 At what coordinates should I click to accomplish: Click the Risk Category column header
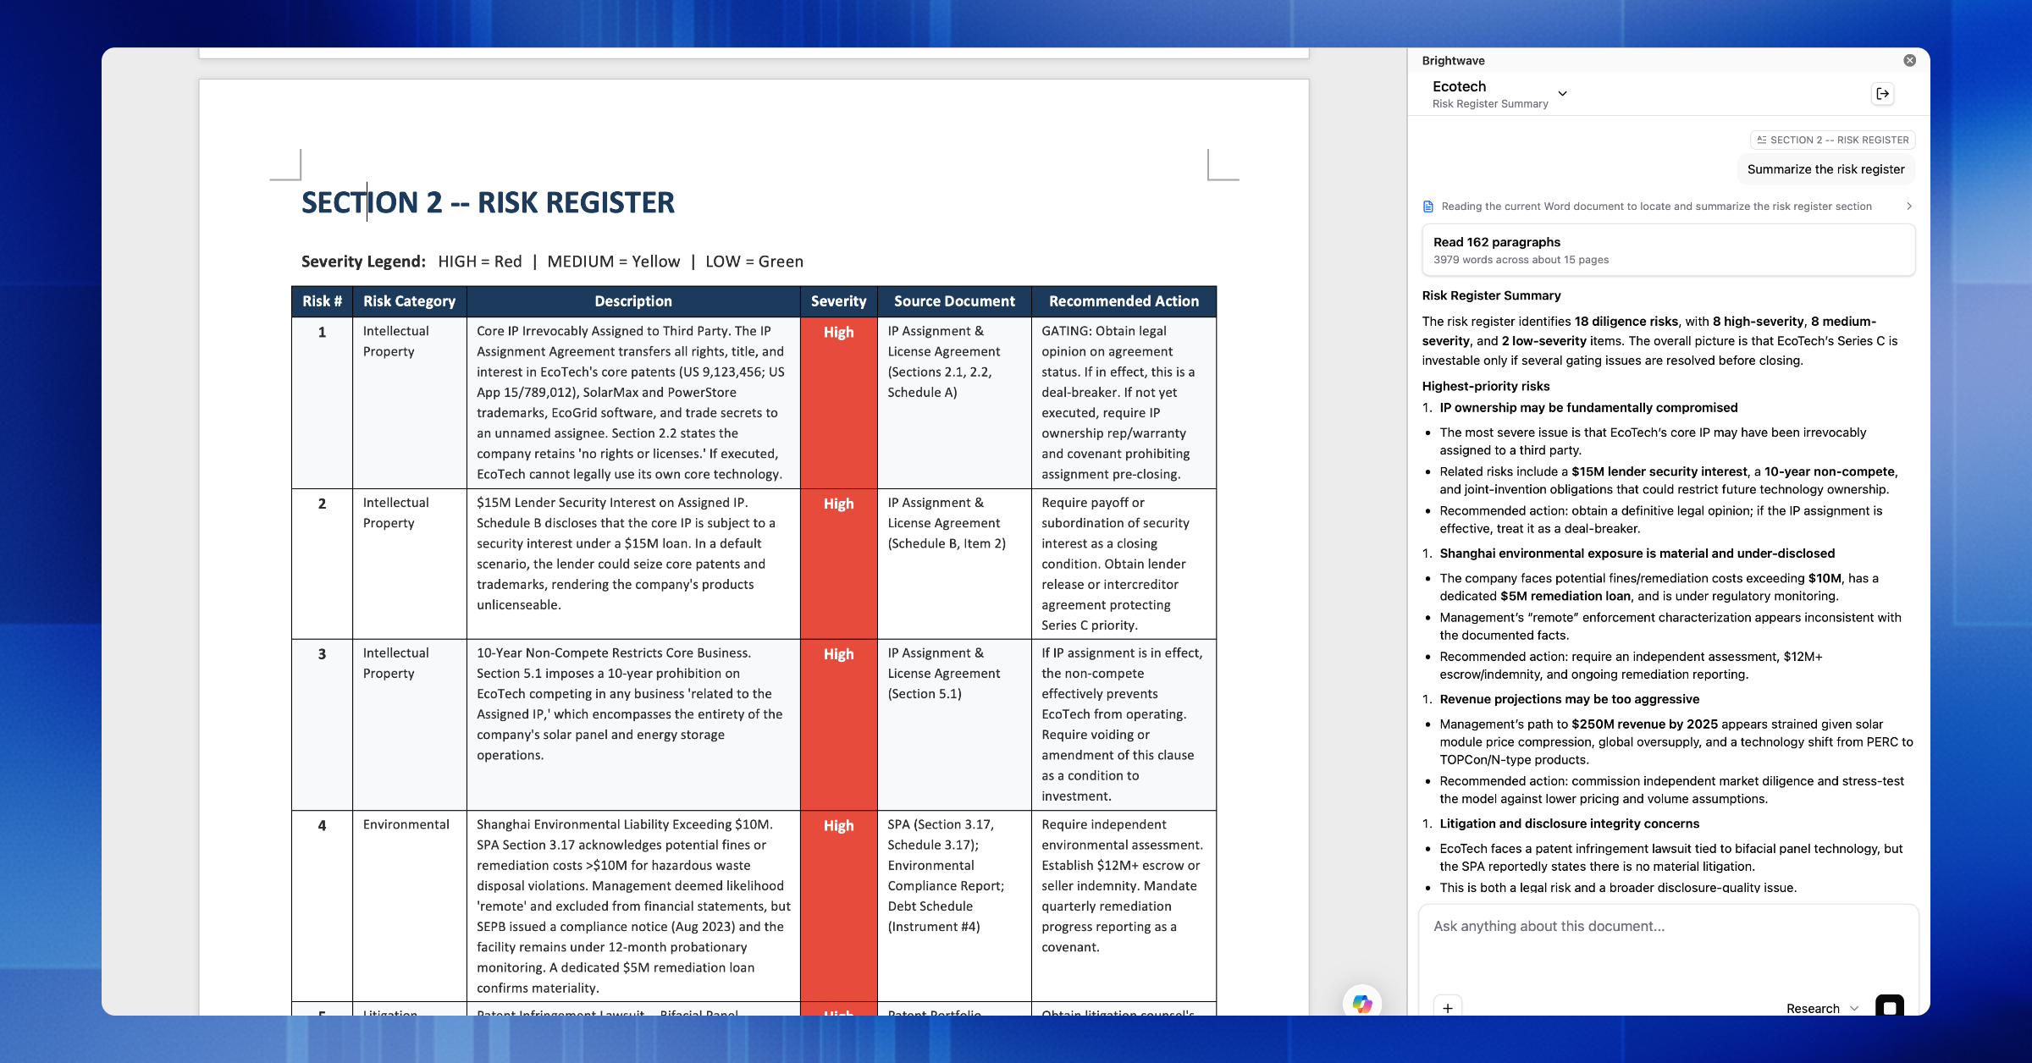pyautogui.click(x=410, y=301)
